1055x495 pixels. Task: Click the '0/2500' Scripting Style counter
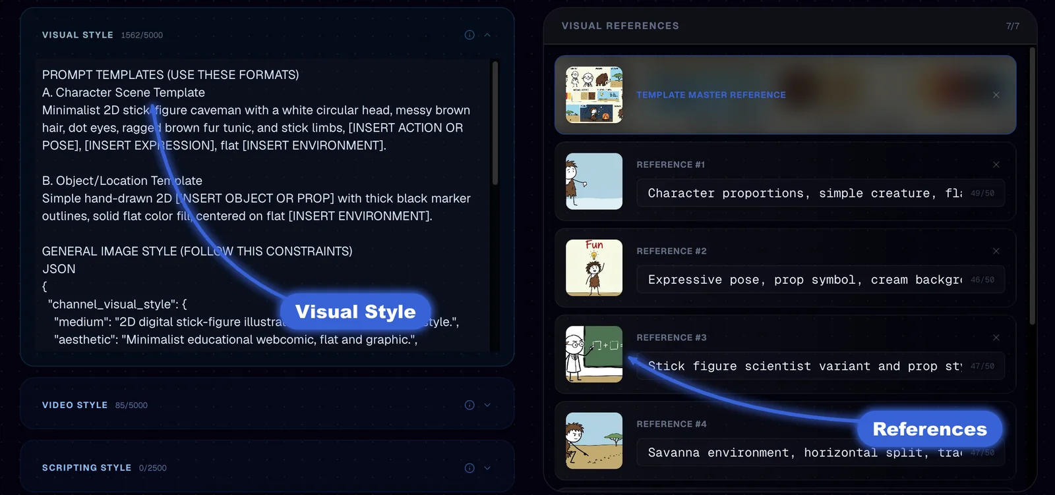[153, 468]
